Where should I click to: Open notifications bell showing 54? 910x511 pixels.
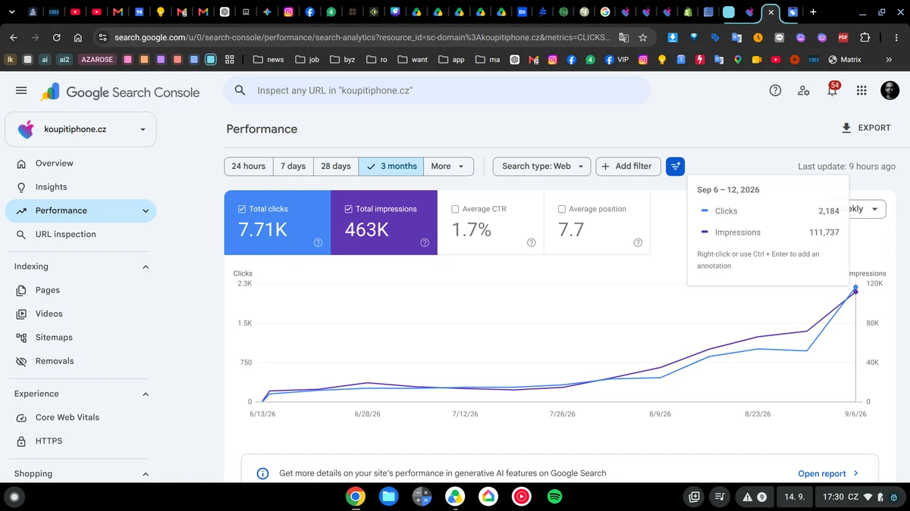point(833,90)
